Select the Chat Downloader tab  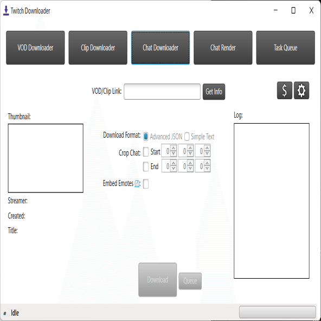pos(160,48)
